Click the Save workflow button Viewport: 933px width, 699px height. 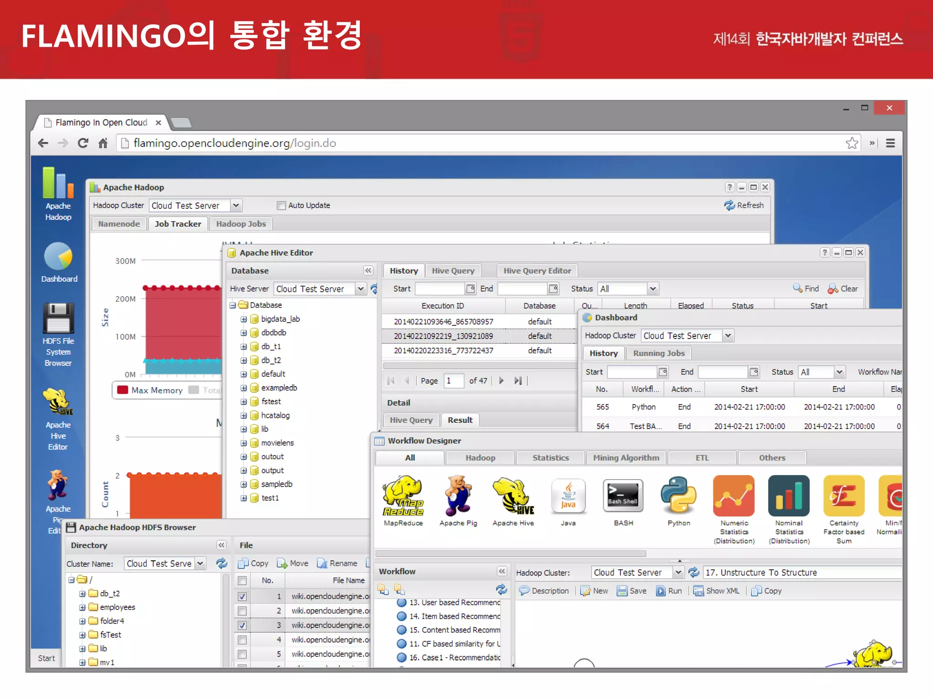click(x=631, y=591)
